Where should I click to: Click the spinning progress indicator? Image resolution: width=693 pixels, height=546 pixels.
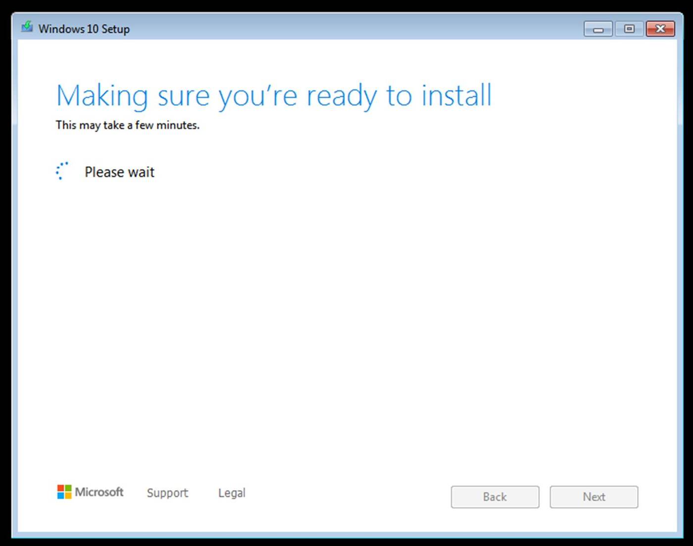pyautogui.click(x=62, y=171)
